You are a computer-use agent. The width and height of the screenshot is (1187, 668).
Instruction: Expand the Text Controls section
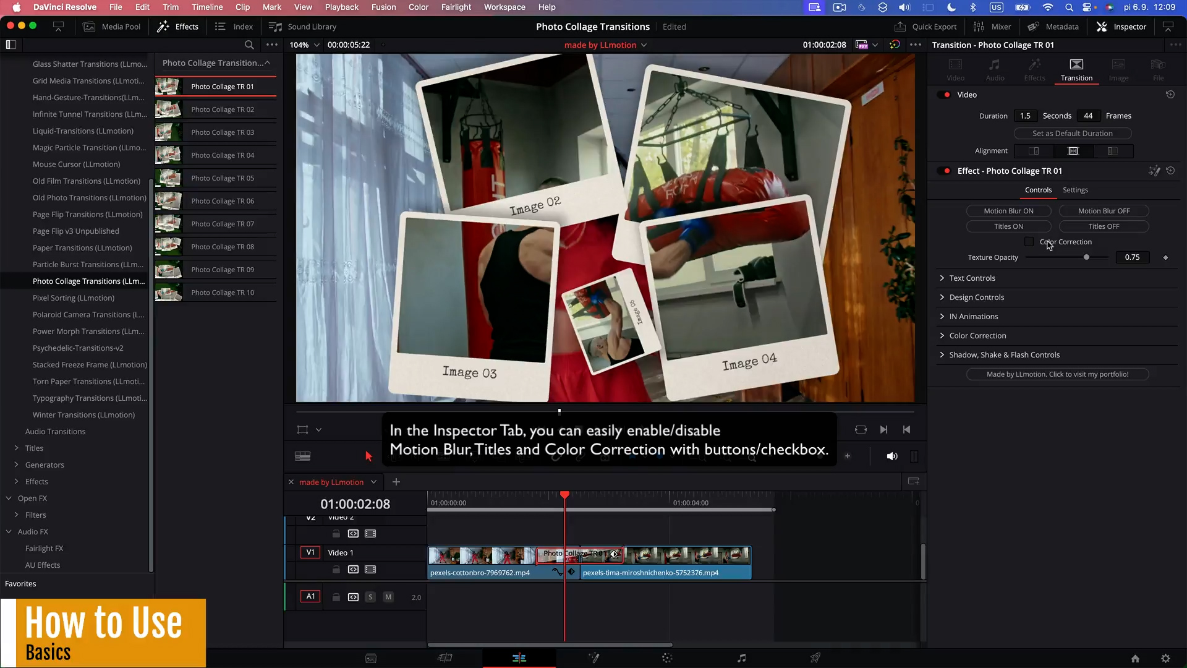point(972,278)
